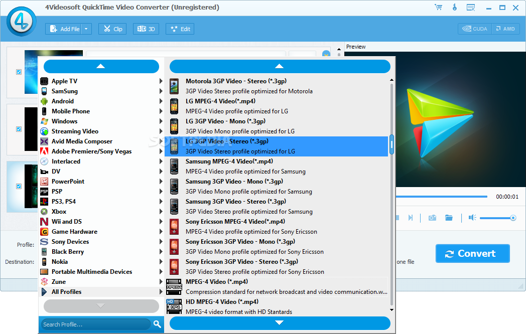Click the Clip scissors button
This screenshot has height=334, width=526.
coord(112,29)
